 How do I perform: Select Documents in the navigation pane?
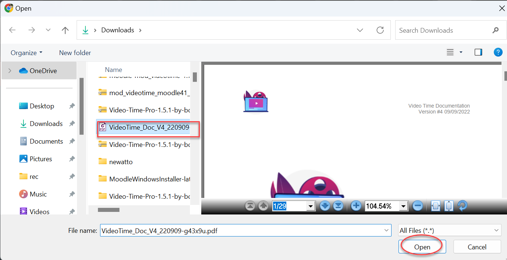[46, 141]
